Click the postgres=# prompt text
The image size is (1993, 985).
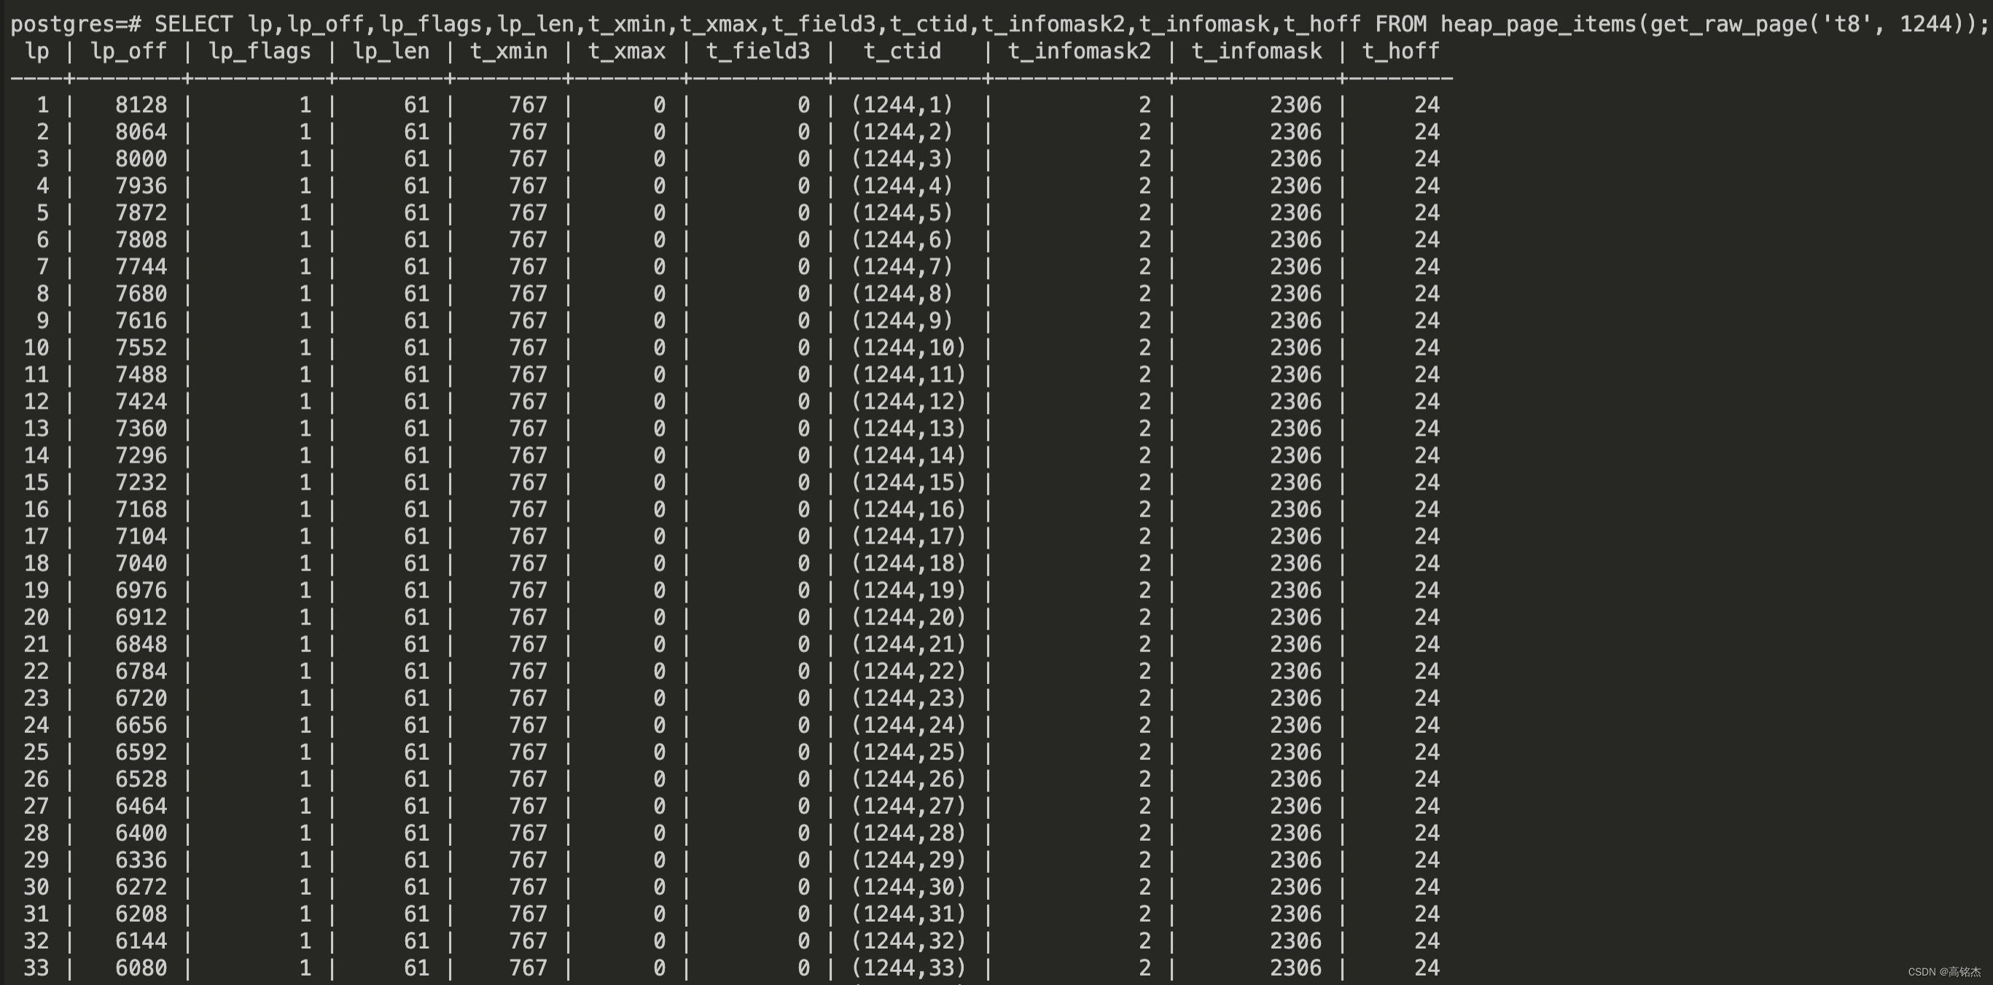click(x=75, y=24)
